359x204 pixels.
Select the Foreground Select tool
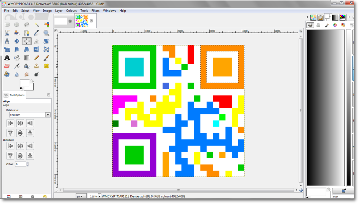pyautogui.click(x=17, y=33)
